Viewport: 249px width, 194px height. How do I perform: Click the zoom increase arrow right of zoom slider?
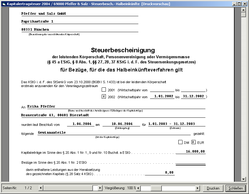(197, 188)
